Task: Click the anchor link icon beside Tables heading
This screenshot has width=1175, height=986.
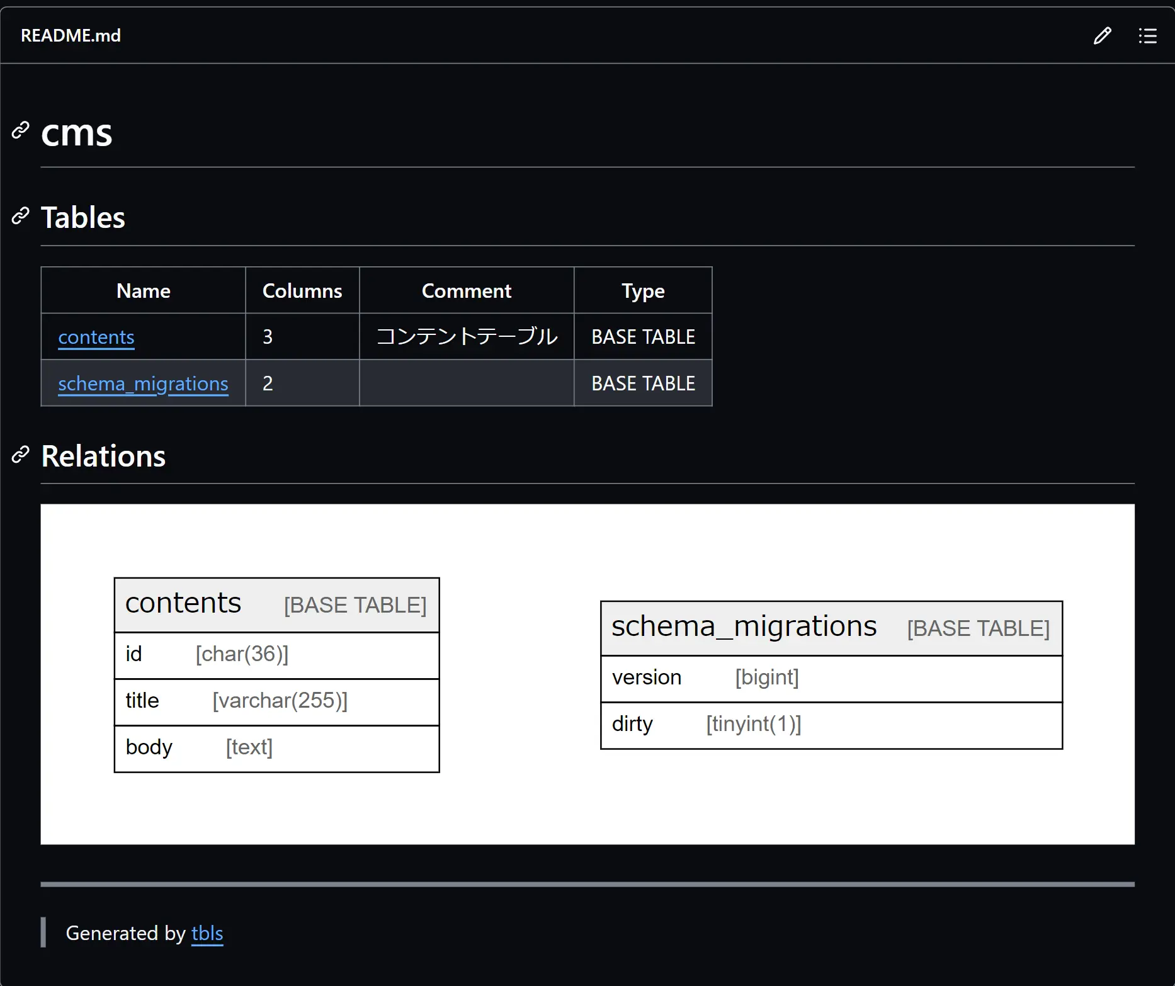Action: (x=21, y=216)
